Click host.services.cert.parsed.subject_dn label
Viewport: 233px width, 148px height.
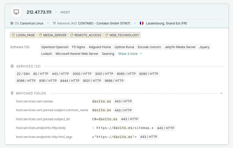43,119
